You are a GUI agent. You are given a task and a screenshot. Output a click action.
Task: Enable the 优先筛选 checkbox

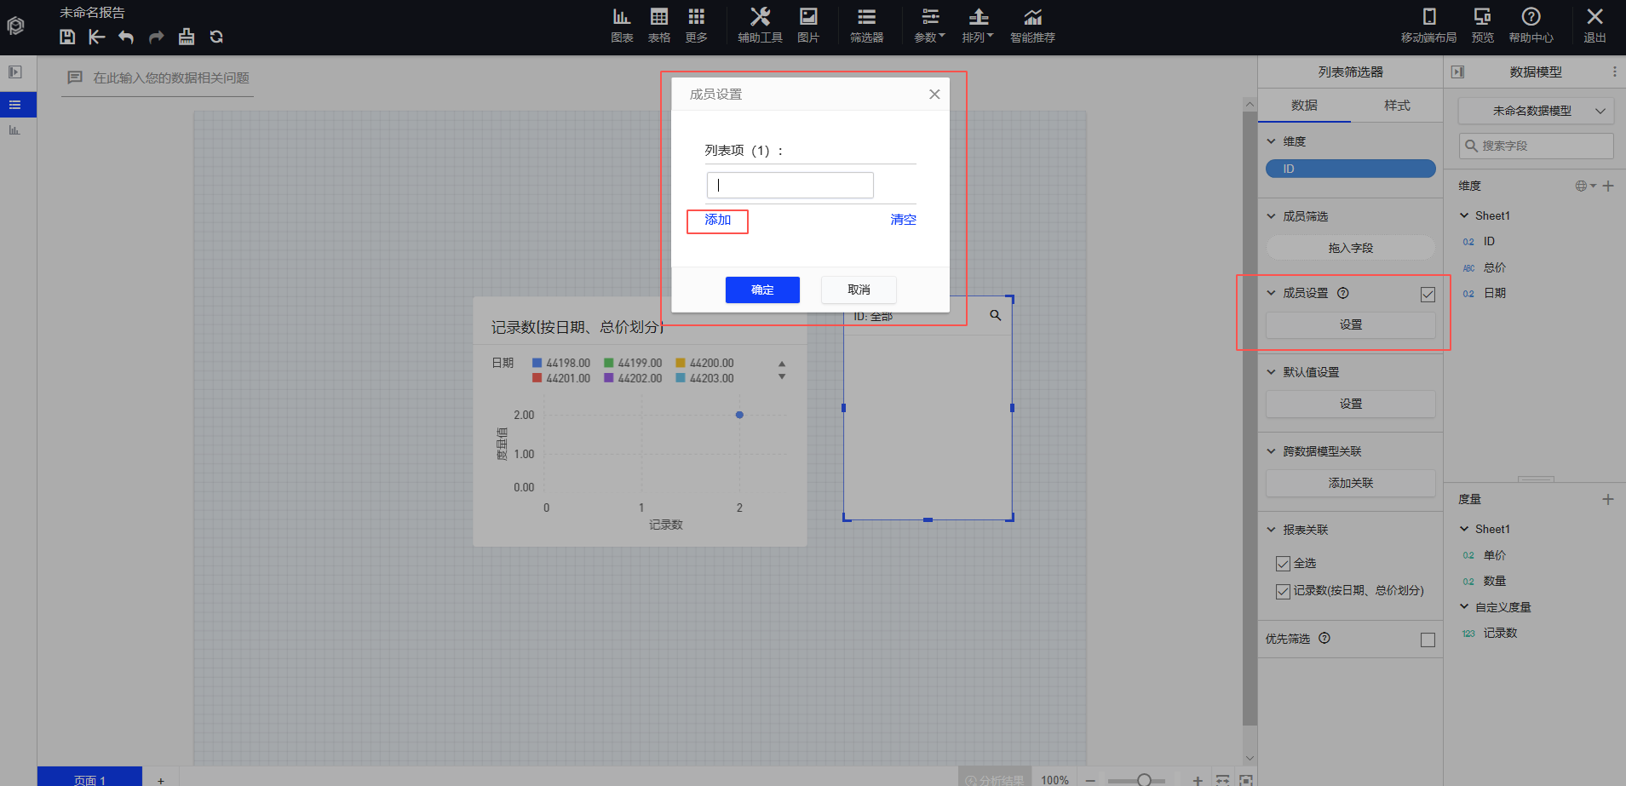[x=1428, y=640]
